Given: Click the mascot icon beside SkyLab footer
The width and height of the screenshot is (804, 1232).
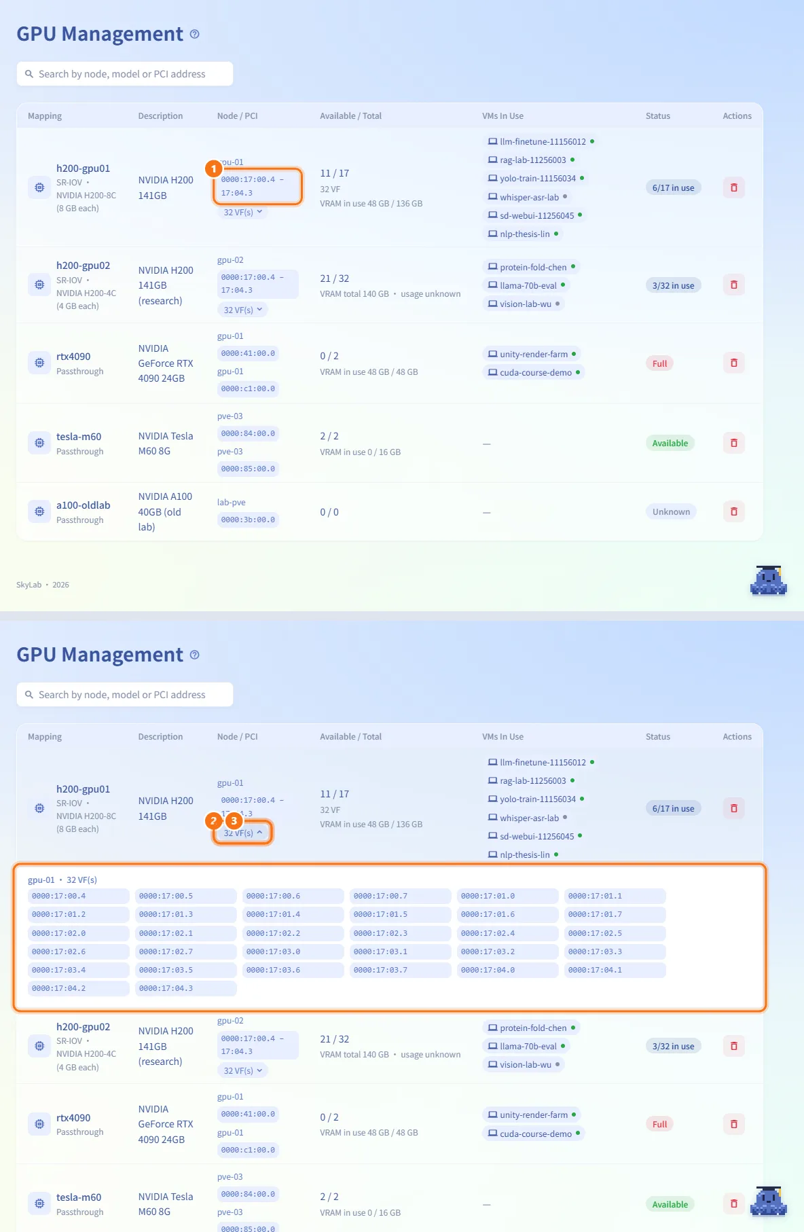Looking at the screenshot, I should pyautogui.click(x=768, y=581).
